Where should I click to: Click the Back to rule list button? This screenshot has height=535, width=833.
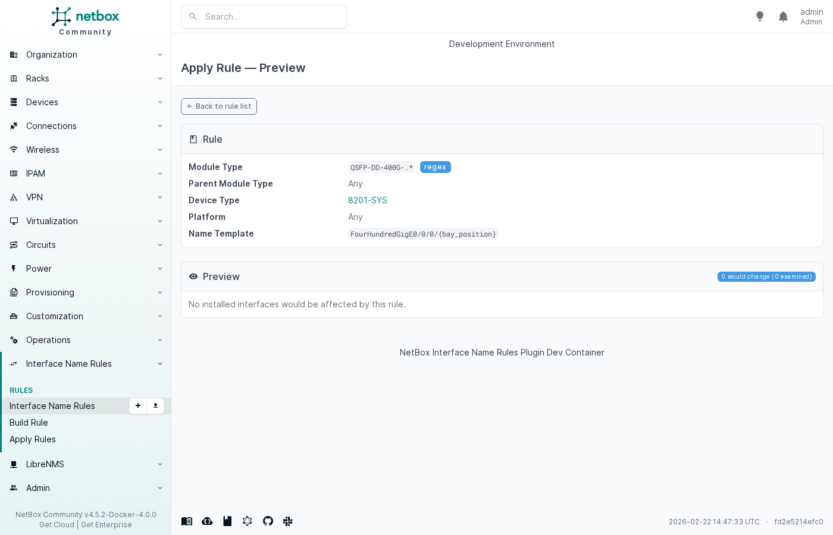click(218, 106)
